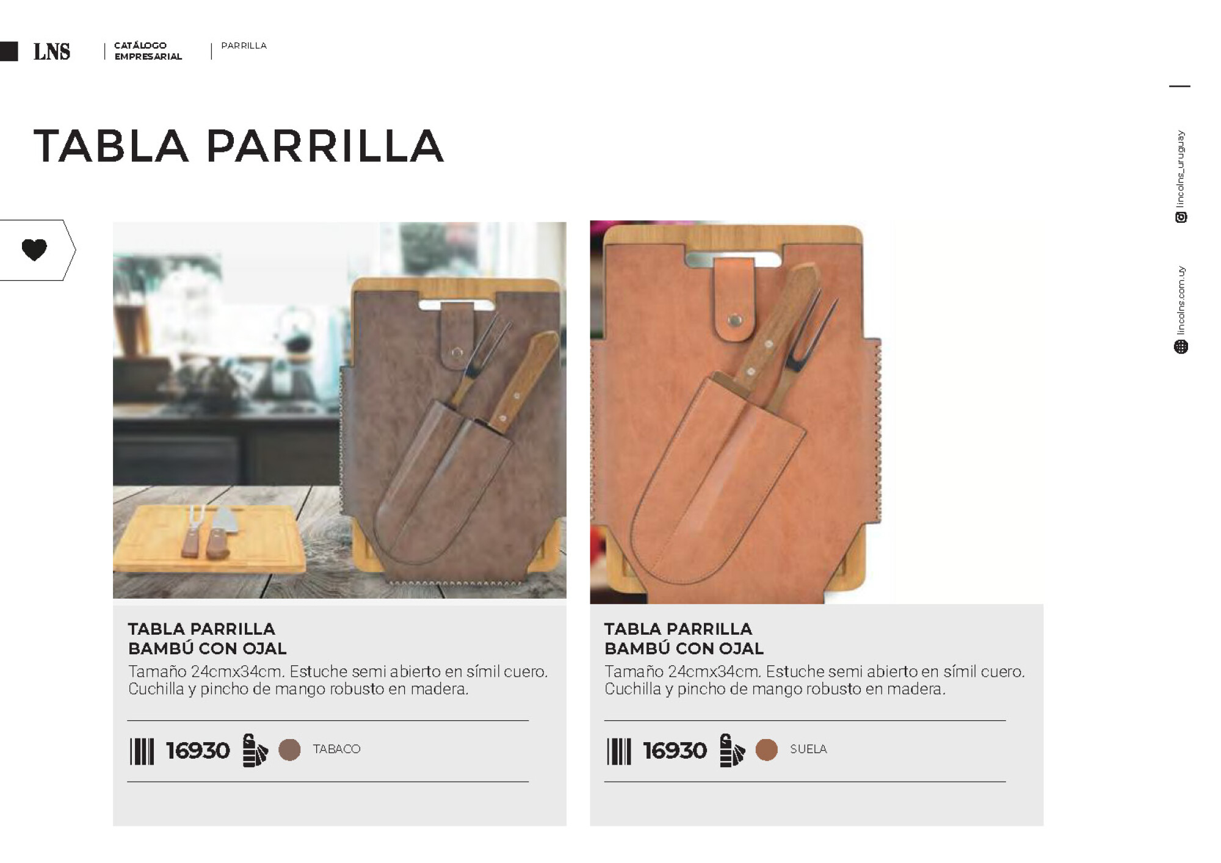This screenshot has height=863, width=1221.
Task: Open the lincolns_uruguay Instagram handle
Action: click(x=1181, y=168)
